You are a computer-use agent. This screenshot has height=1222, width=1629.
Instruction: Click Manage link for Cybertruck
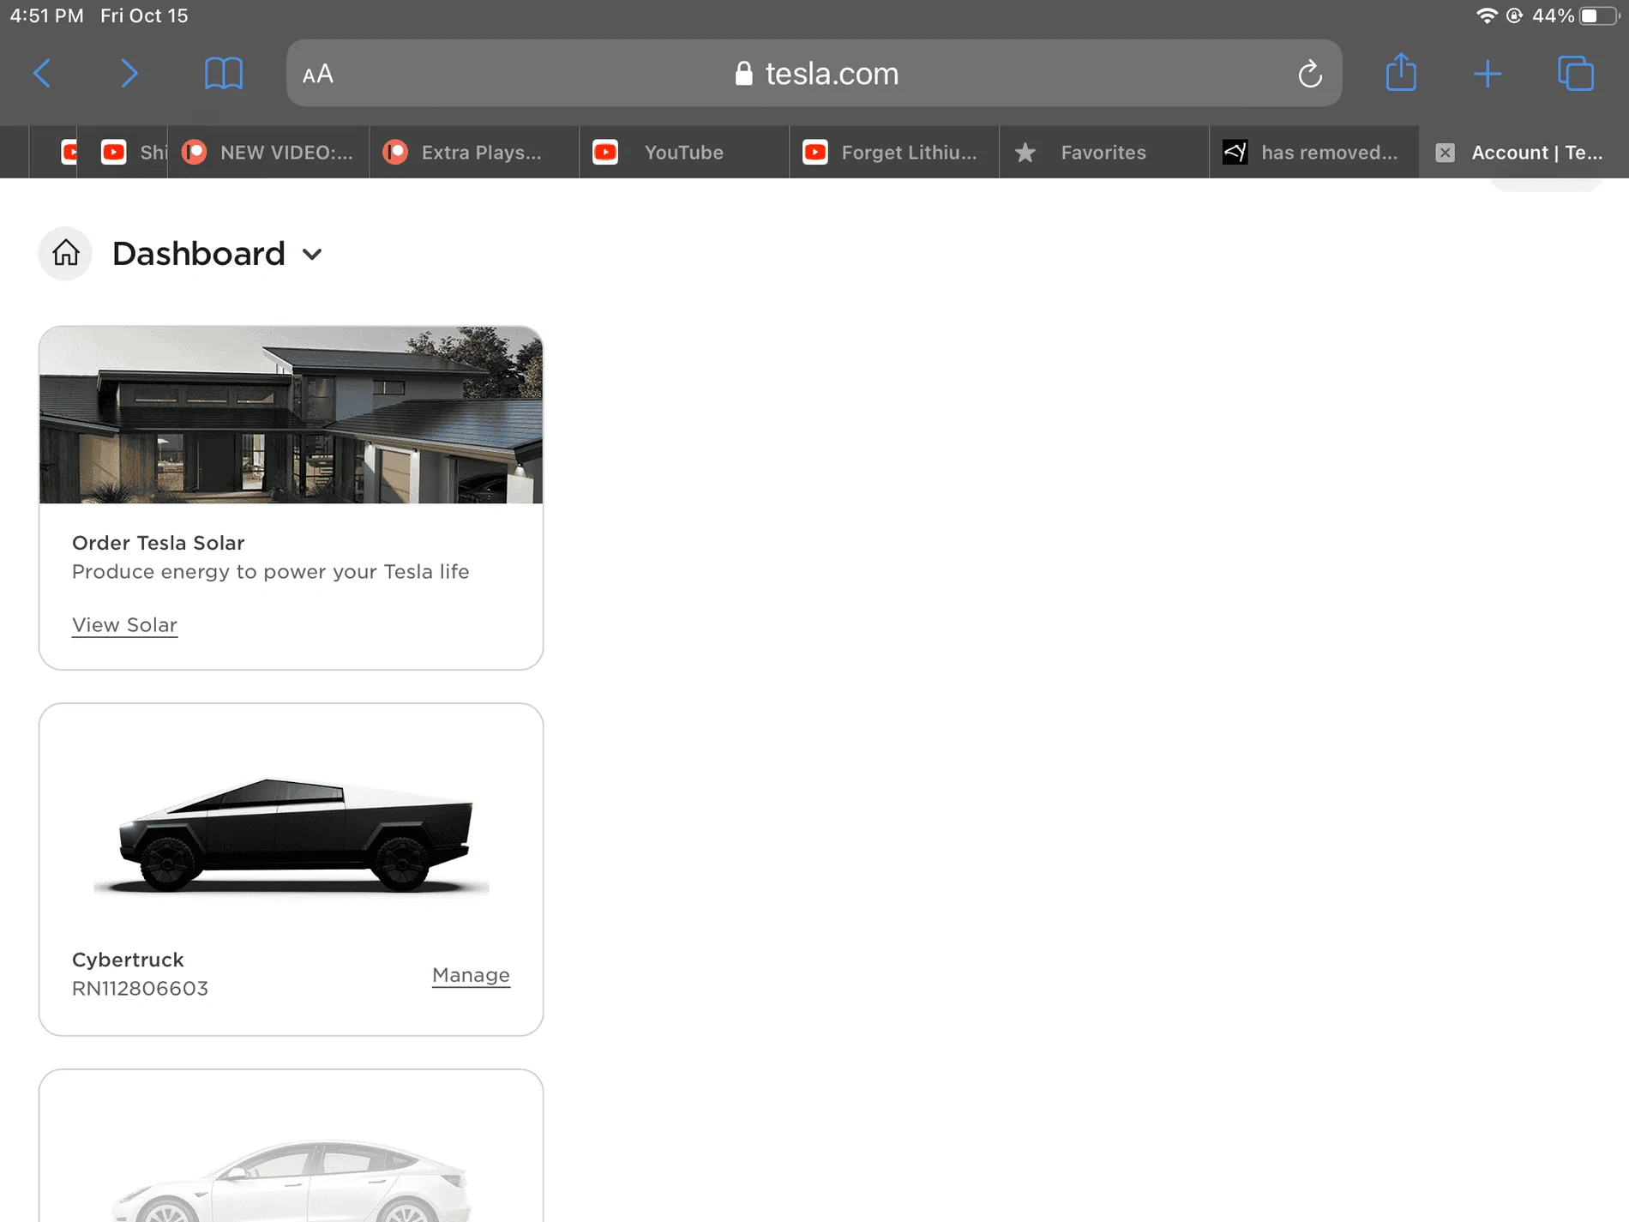point(471,975)
